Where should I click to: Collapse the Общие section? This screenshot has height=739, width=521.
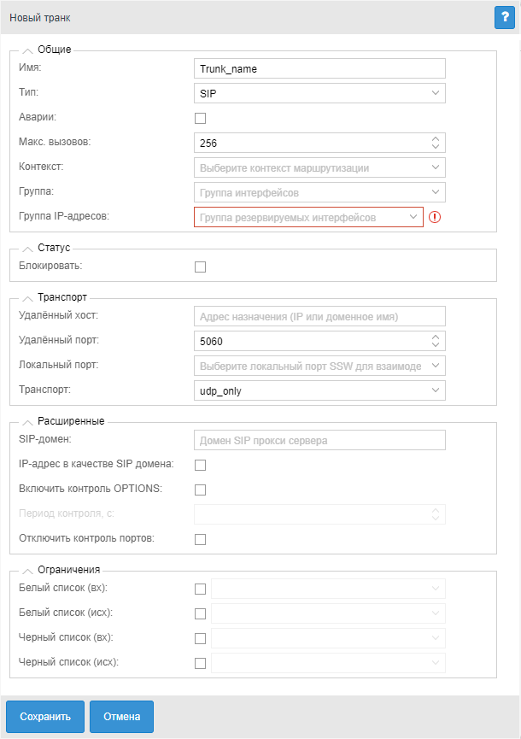26,50
